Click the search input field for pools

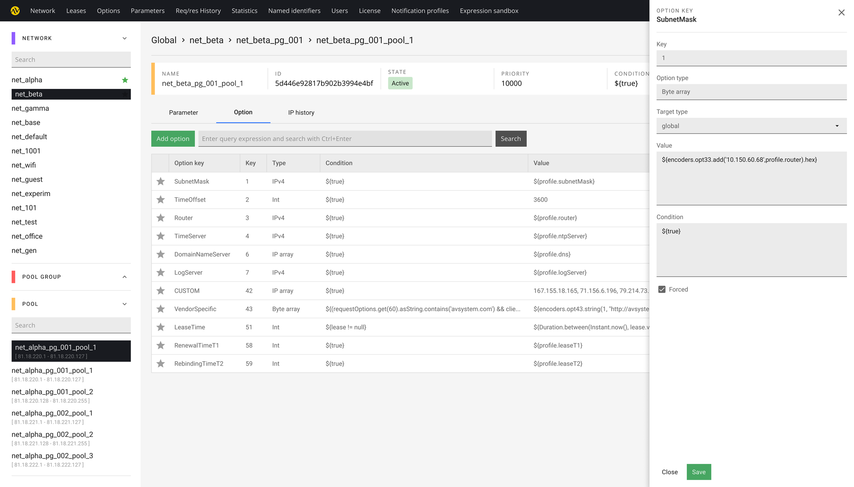71,325
